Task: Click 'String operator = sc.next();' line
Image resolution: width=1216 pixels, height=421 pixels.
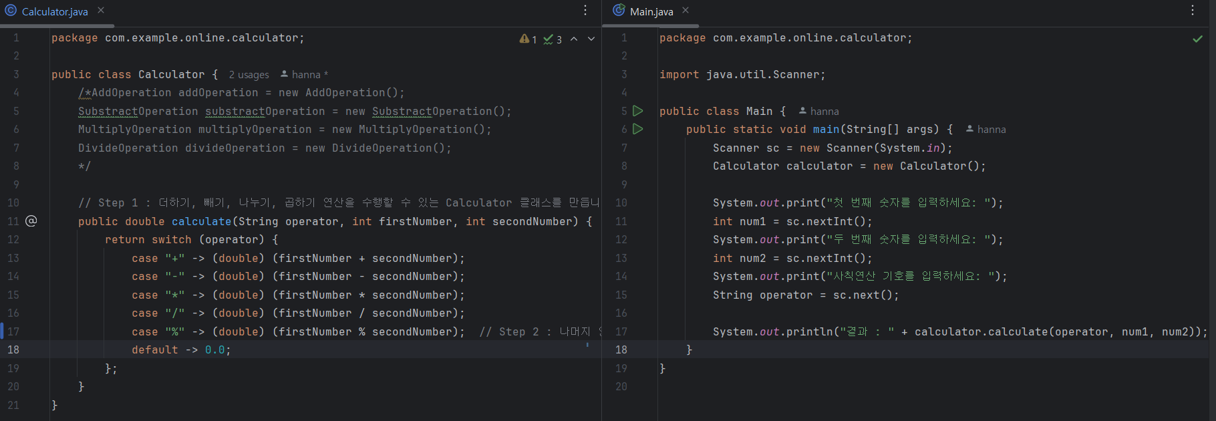Action: 806,295
